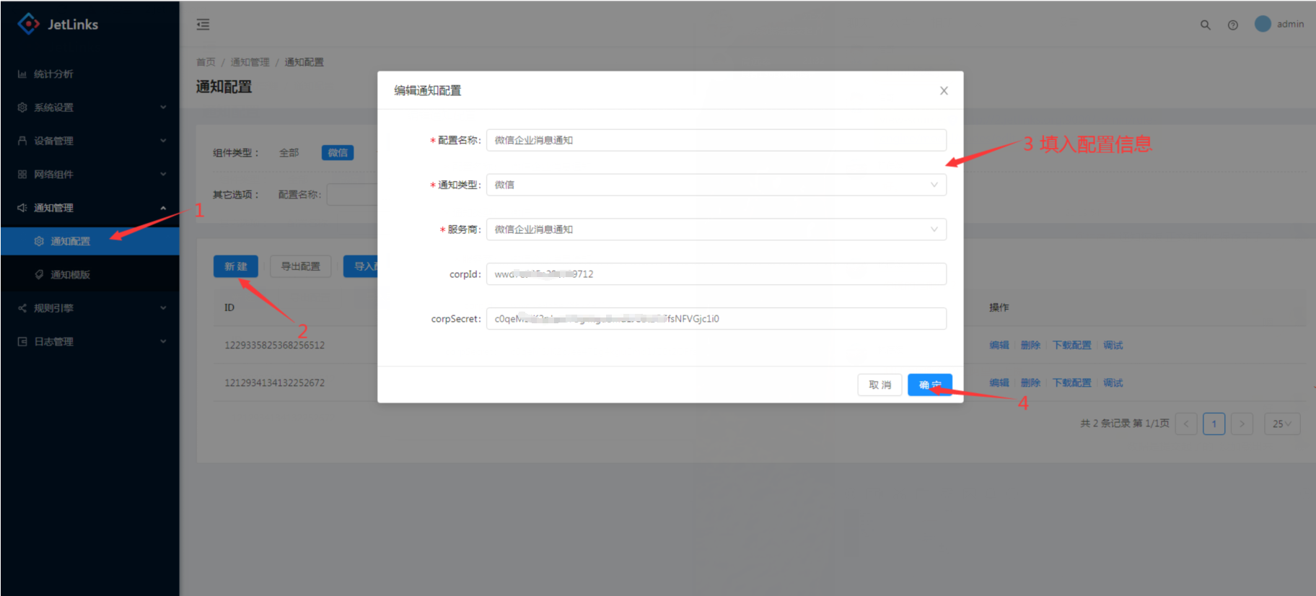
Task: Debug row 1212934134132252672 via 调试
Action: coord(1113,382)
